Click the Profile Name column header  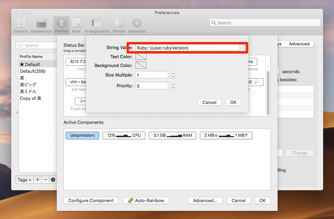click(x=38, y=57)
